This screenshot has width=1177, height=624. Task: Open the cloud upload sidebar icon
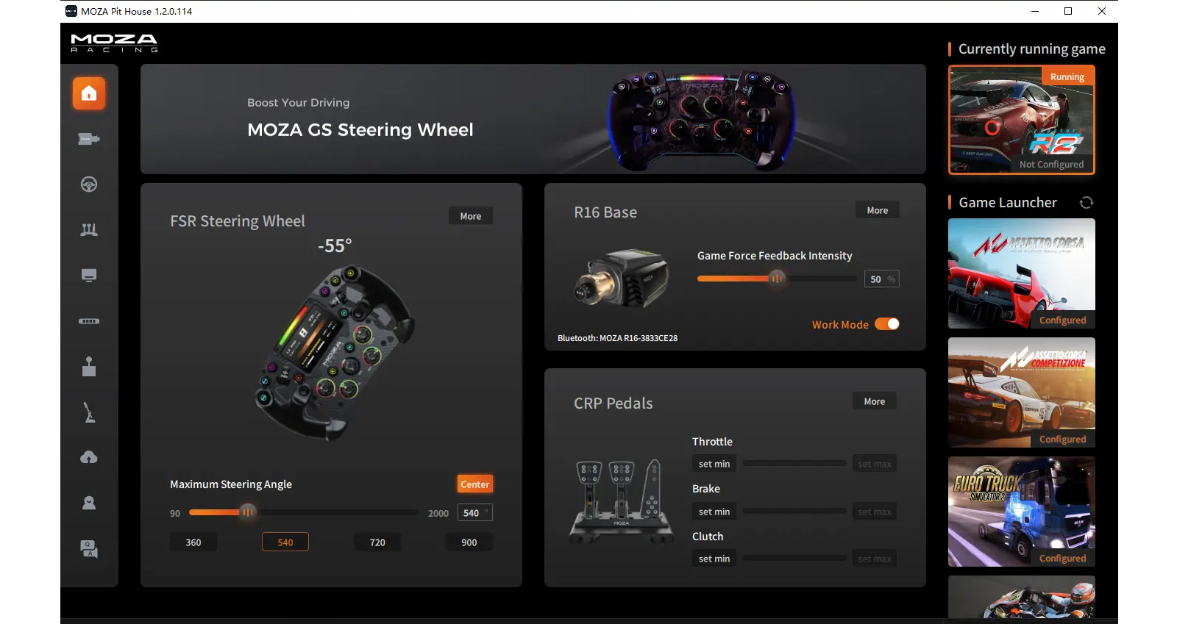[x=89, y=458]
